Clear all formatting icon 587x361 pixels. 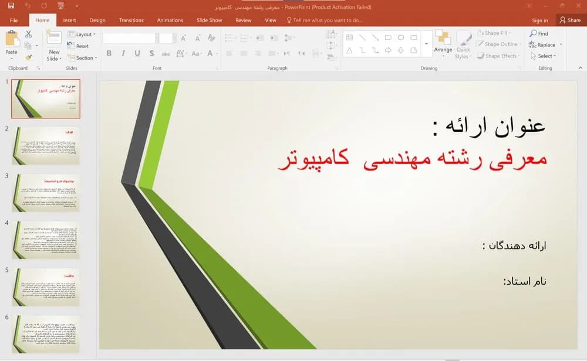pos(211,38)
